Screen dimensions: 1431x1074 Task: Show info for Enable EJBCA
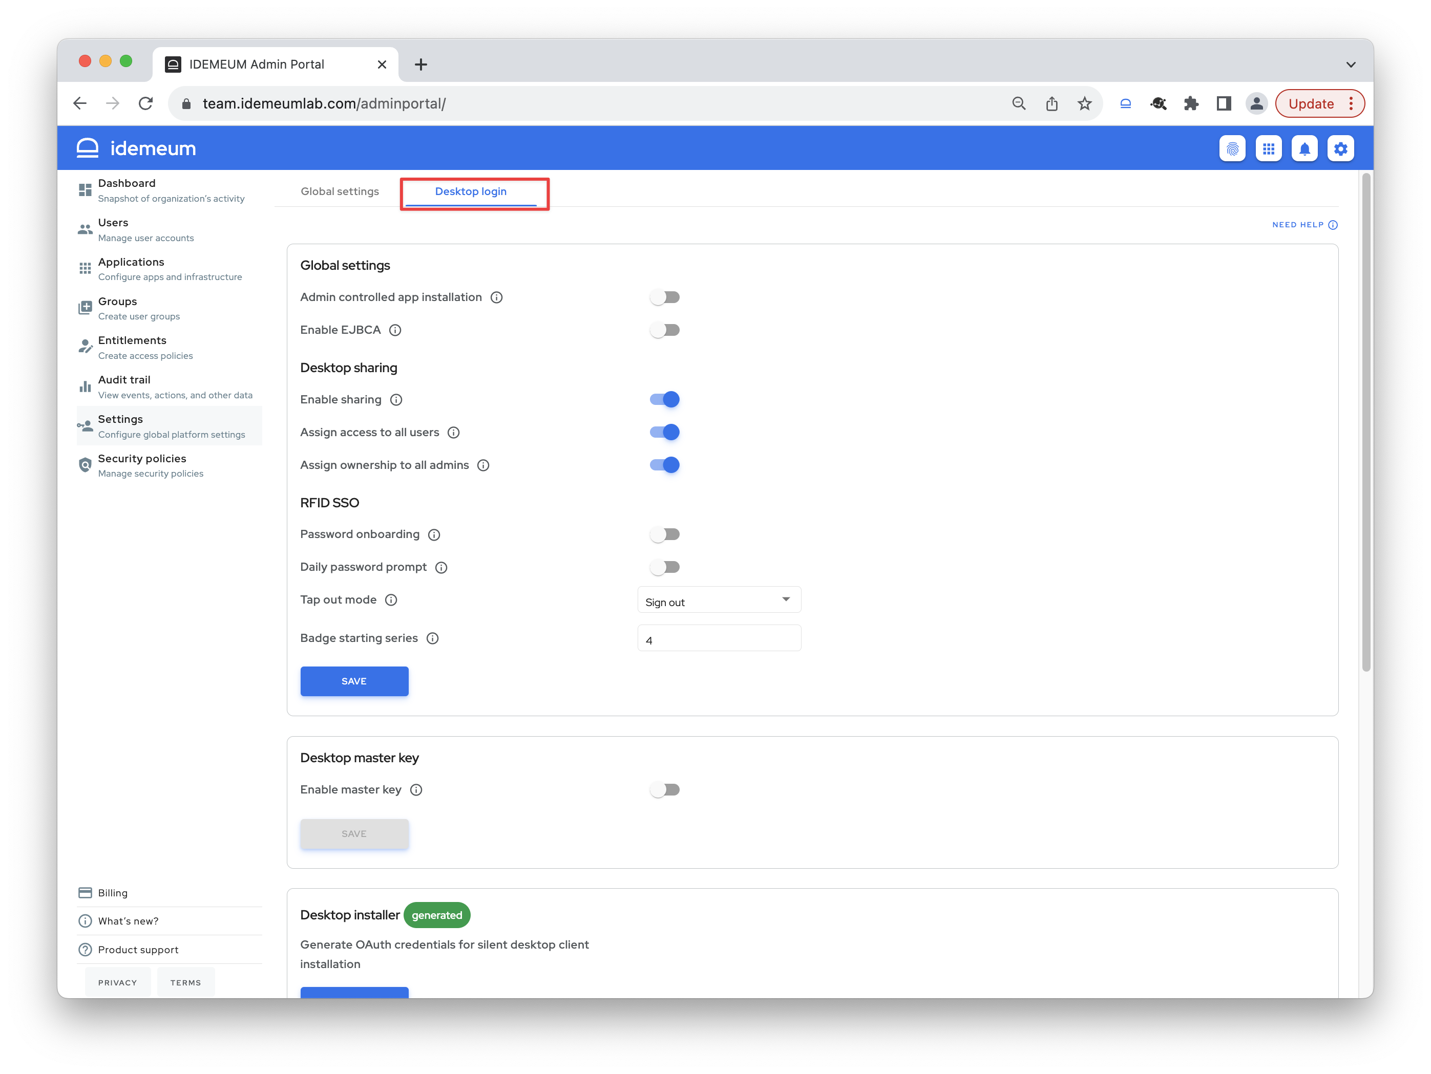(394, 330)
